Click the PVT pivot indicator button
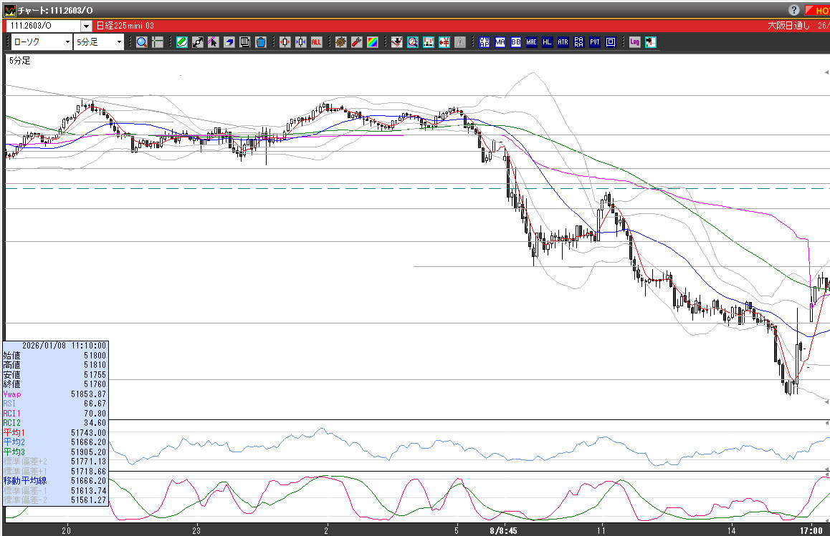Viewport: 830px width, 536px height. click(x=594, y=42)
